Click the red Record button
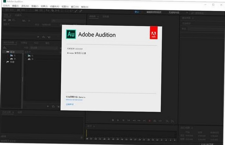 (x=150, y=121)
